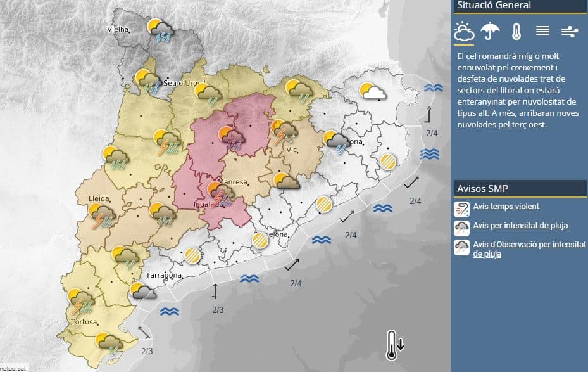
Task: Show the fog visibility lines tab
Action: (x=542, y=30)
